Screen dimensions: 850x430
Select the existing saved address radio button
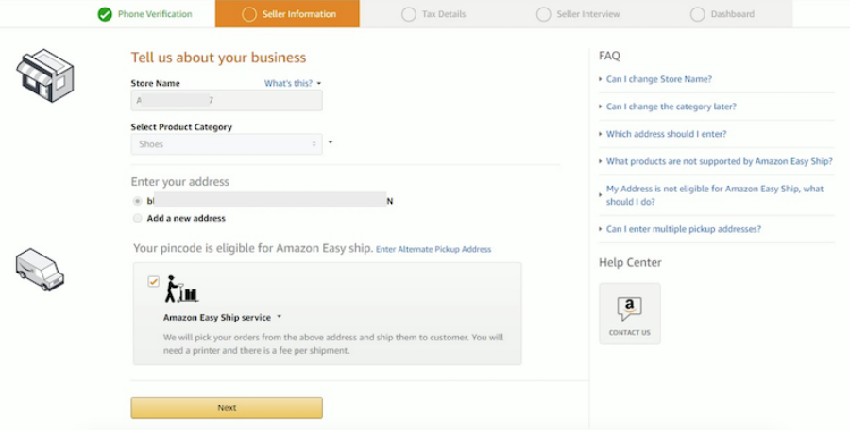[137, 201]
